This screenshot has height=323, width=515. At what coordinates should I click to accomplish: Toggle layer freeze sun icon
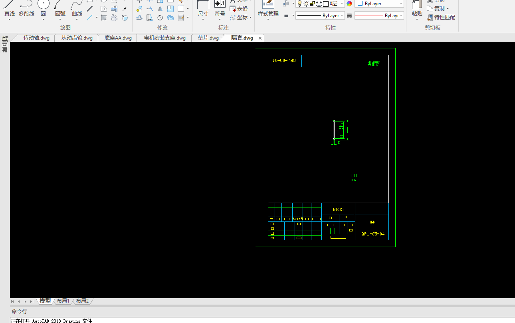pyautogui.click(x=306, y=4)
